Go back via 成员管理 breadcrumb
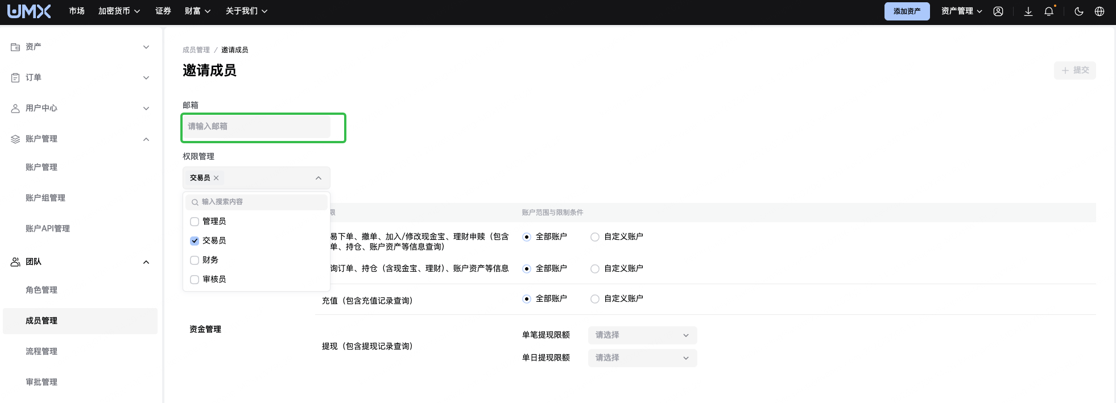The width and height of the screenshot is (1116, 403). click(196, 50)
